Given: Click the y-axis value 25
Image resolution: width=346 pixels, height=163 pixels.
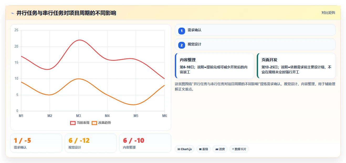Looking at the screenshot, I should (x=16, y=30).
